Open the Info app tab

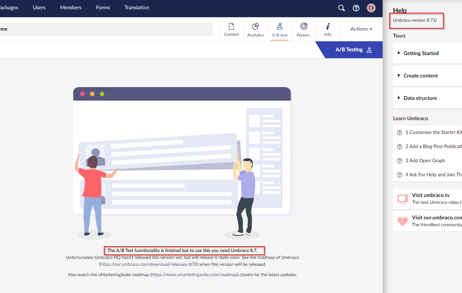pos(328,29)
